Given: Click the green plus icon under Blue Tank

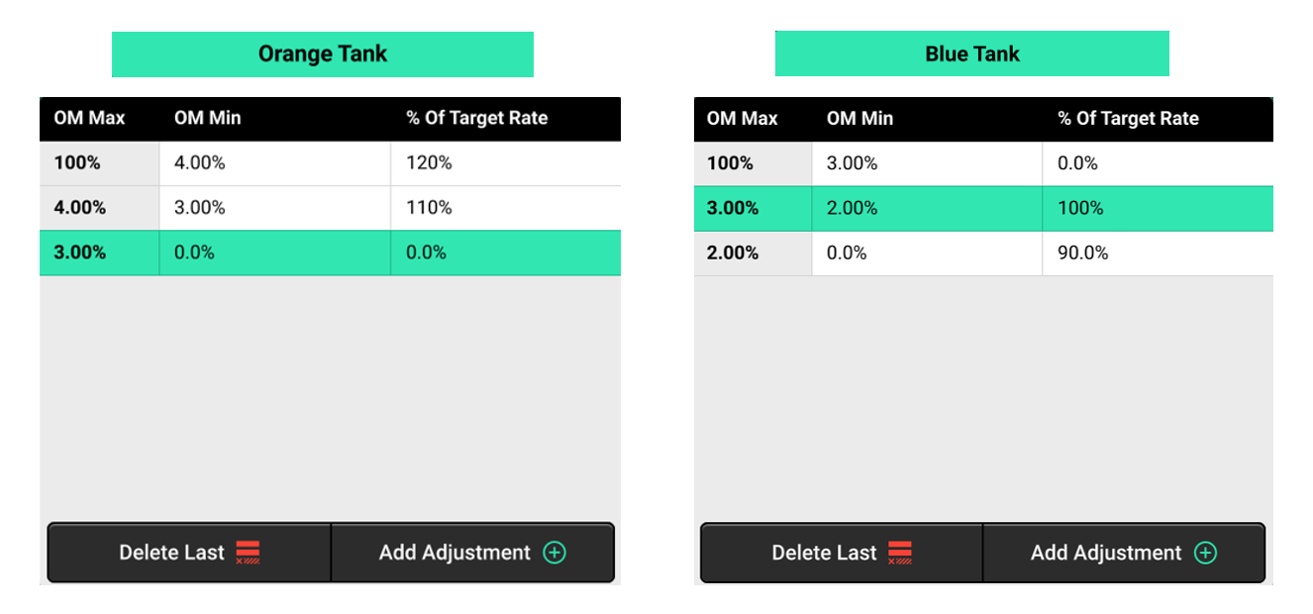Looking at the screenshot, I should pyautogui.click(x=1205, y=553).
